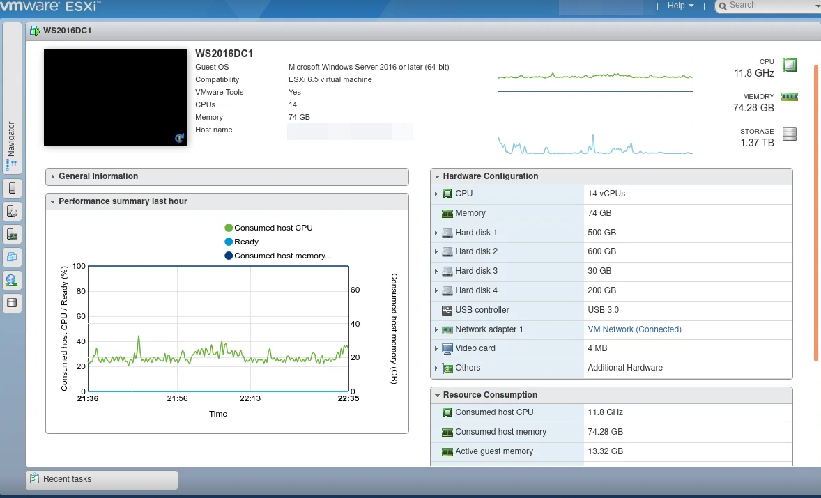821x498 pixels.
Task: Open the Monitor host icon in the sidebar
Action: (12, 234)
